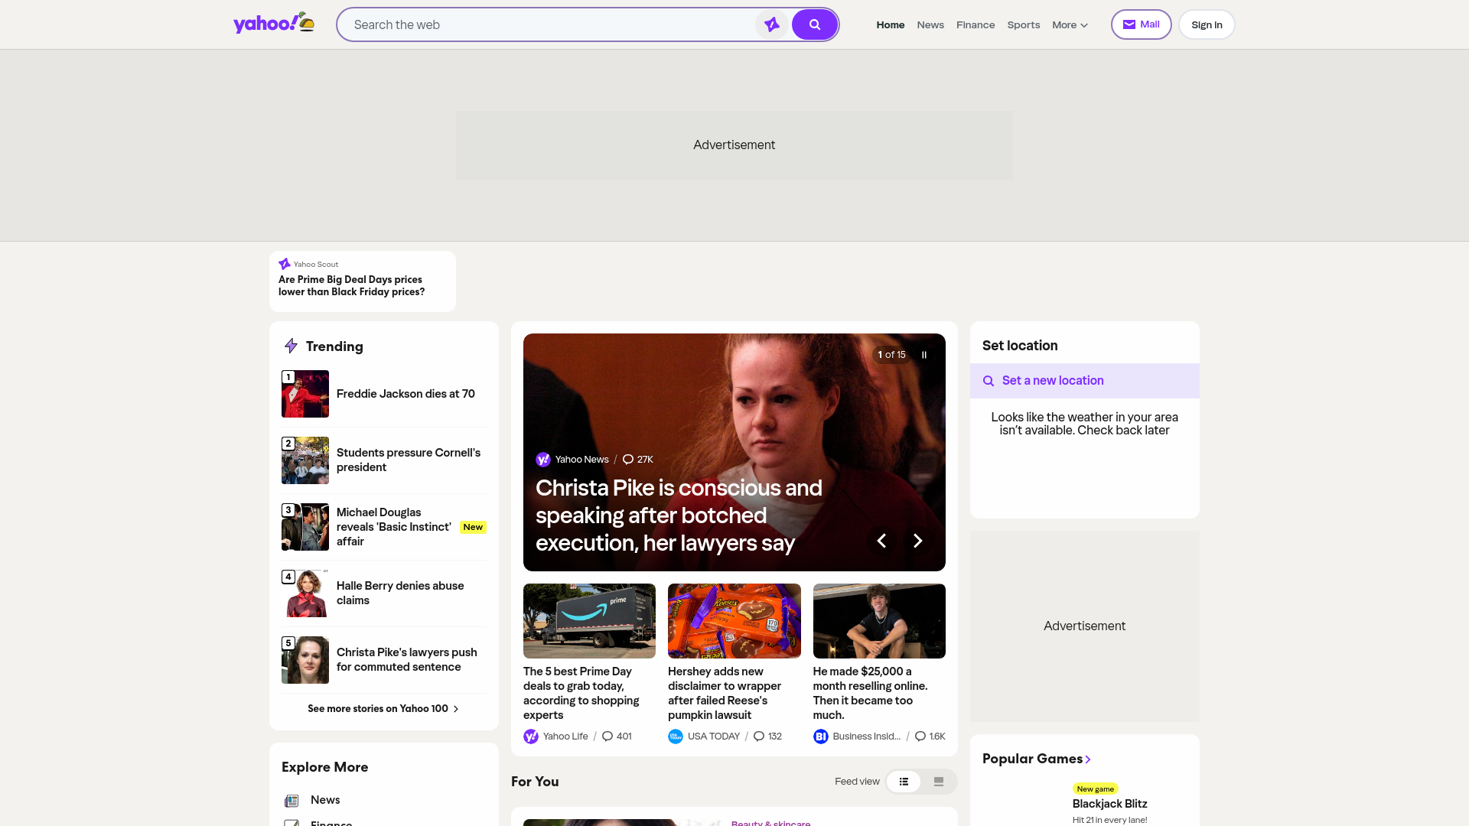Open Freddie Jackson dies at 70 thumbnail
This screenshot has height=826, width=1469.
click(305, 394)
